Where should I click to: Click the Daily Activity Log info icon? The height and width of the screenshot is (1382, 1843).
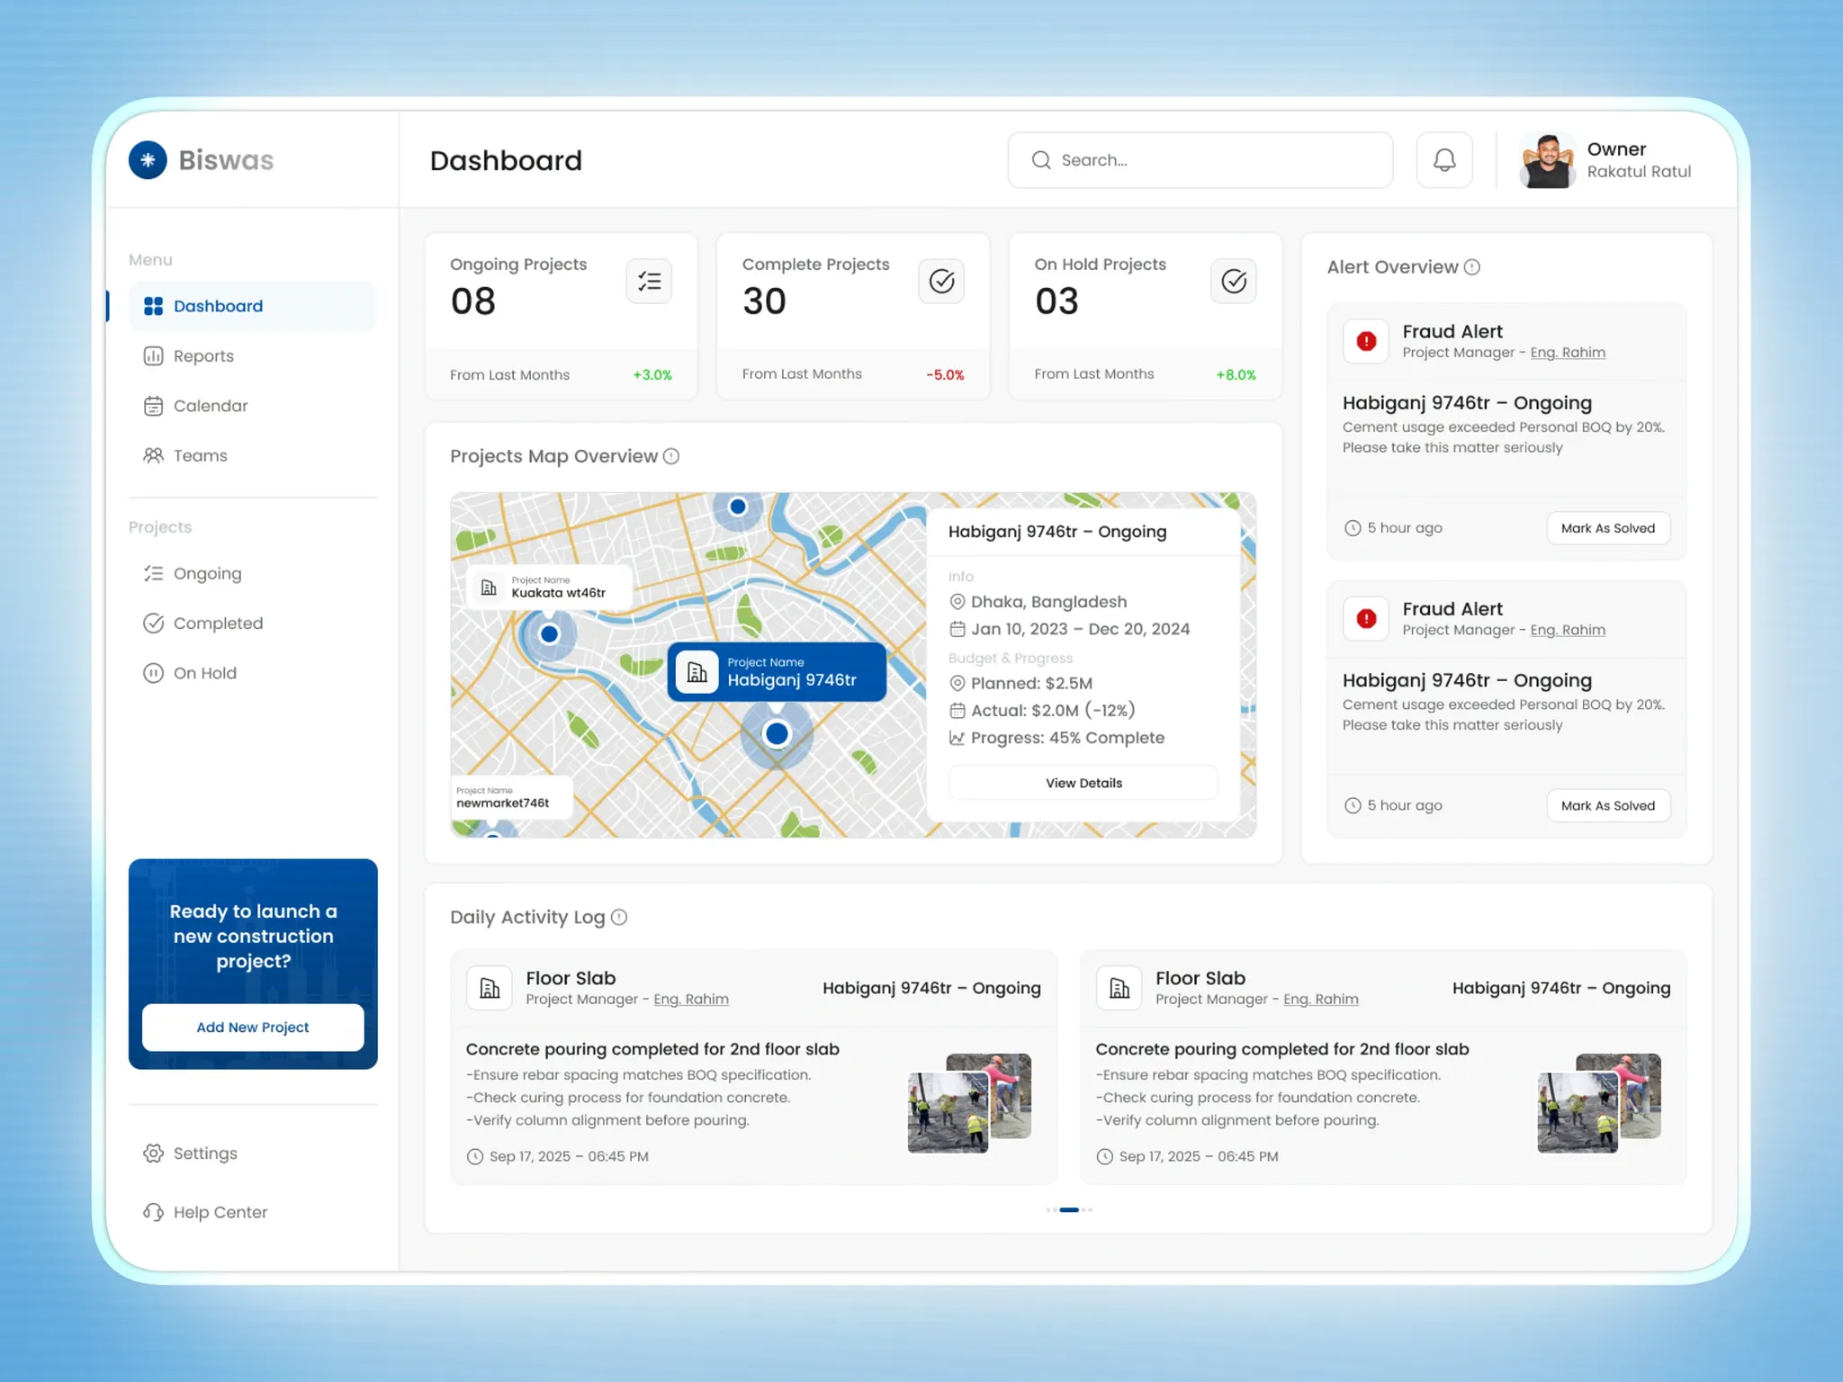coord(619,917)
